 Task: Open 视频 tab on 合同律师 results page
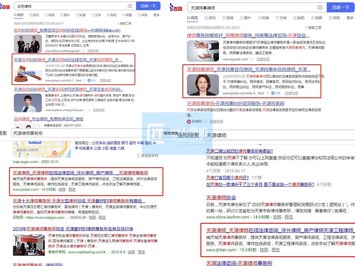(x=50, y=15)
